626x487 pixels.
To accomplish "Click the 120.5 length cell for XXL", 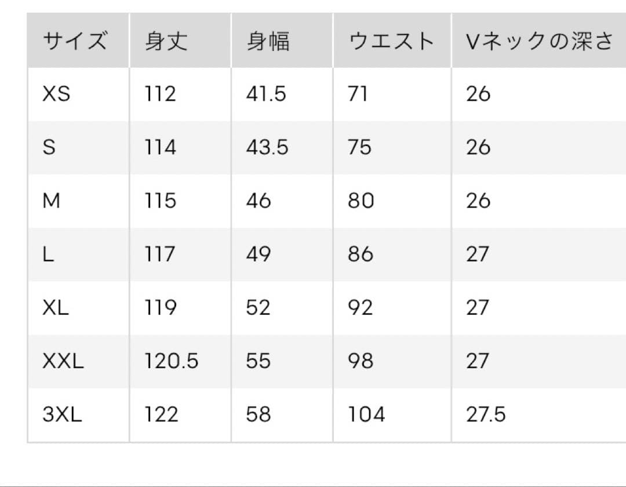I will point(171,361).
